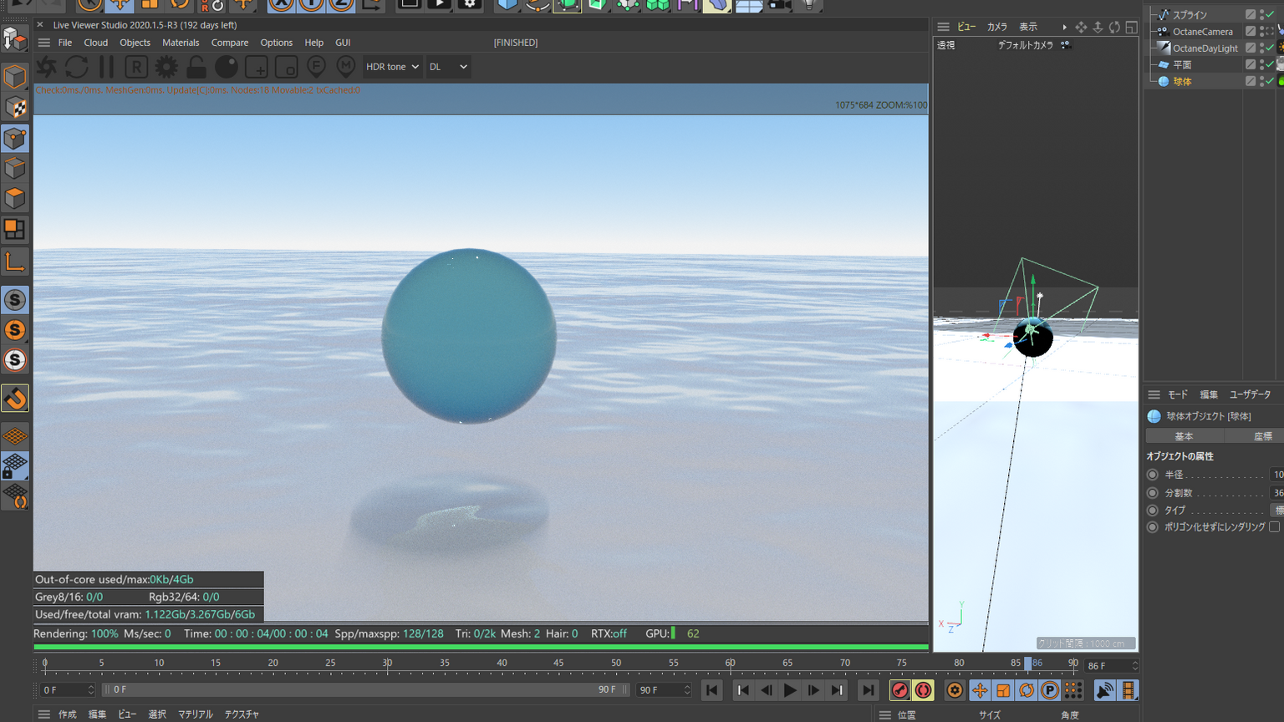Screen dimensions: 1284x722
Task: Click the Octane send scene render icon
Action: pos(47,67)
